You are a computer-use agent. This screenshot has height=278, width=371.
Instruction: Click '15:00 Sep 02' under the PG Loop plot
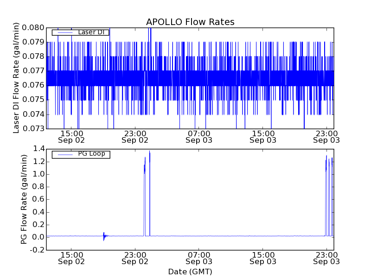pyautogui.click(x=71, y=258)
